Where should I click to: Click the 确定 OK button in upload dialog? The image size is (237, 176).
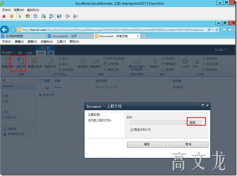[x=147, y=145]
